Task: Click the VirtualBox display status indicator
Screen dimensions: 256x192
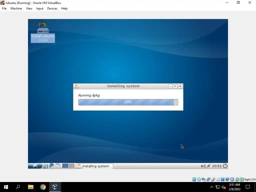Action: (x=222, y=179)
